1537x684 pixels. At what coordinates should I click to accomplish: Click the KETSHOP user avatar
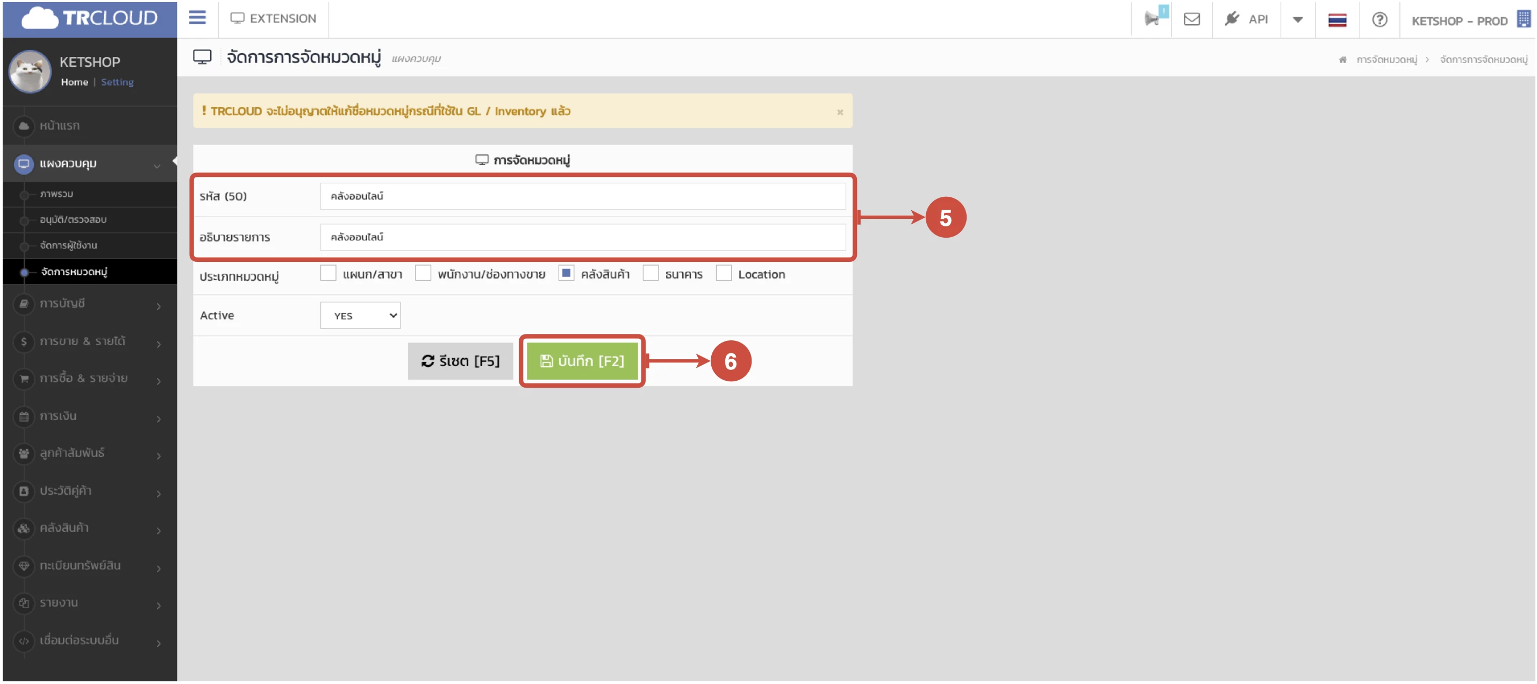pyautogui.click(x=30, y=72)
